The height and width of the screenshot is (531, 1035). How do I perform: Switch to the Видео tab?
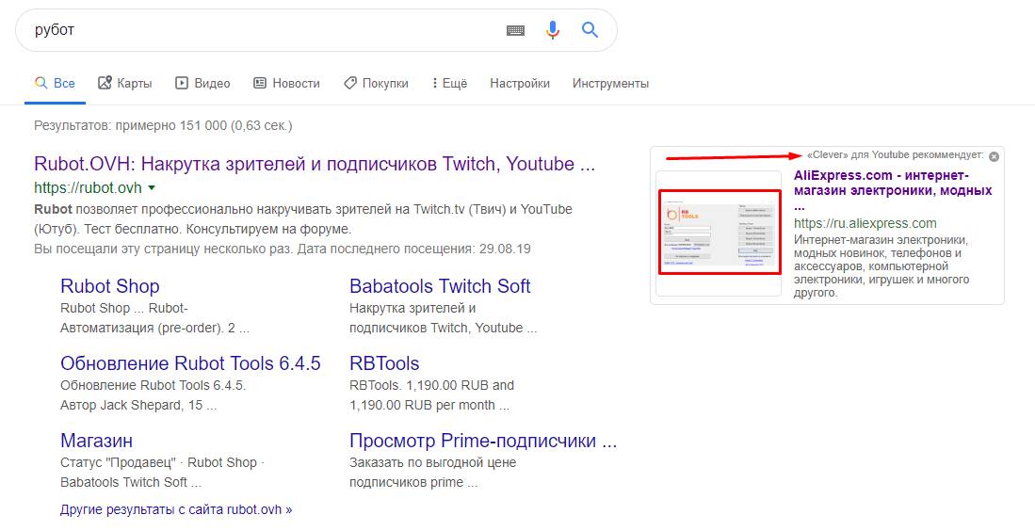(202, 83)
